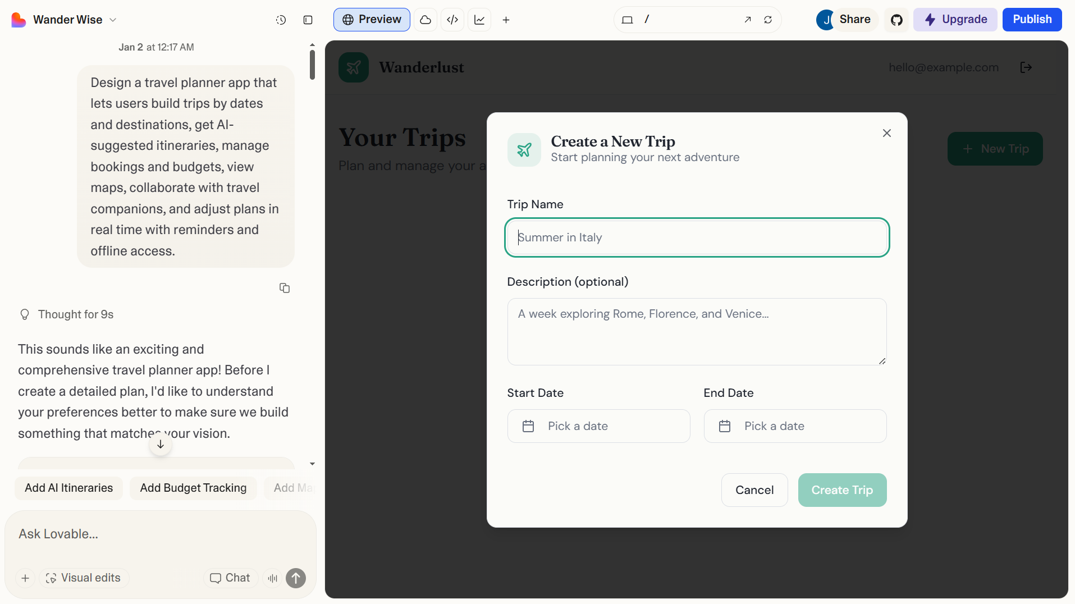Send the message arrow button
Image resolution: width=1075 pixels, height=604 pixels.
coord(296,578)
